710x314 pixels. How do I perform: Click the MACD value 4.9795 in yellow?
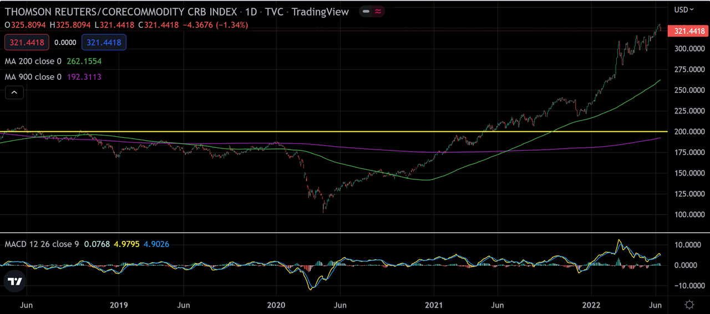[x=126, y=244]
